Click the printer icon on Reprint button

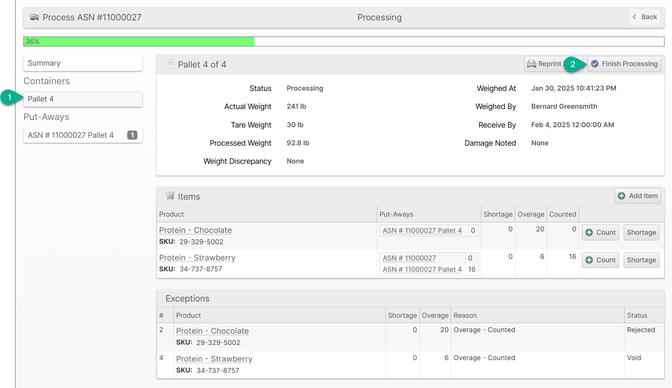click(531, 64)
